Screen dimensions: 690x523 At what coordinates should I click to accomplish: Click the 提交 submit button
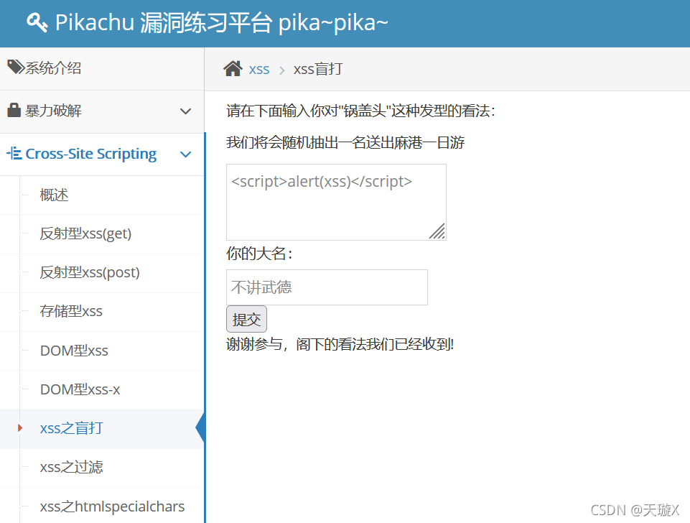246,319
